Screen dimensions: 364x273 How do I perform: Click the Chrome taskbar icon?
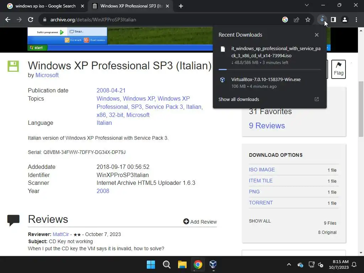click(198, 264)
